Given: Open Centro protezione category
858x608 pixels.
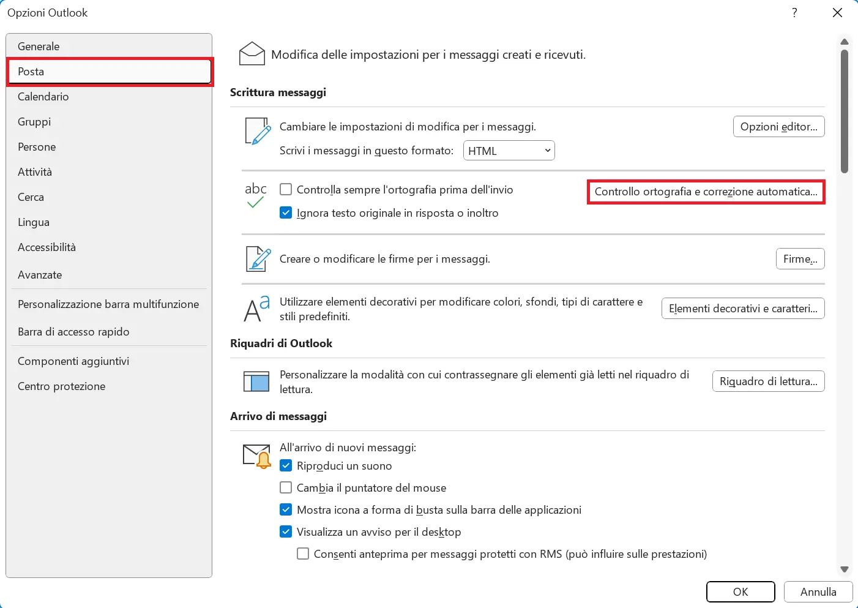Looking at the screenshot, I should (x=109, y=386).
